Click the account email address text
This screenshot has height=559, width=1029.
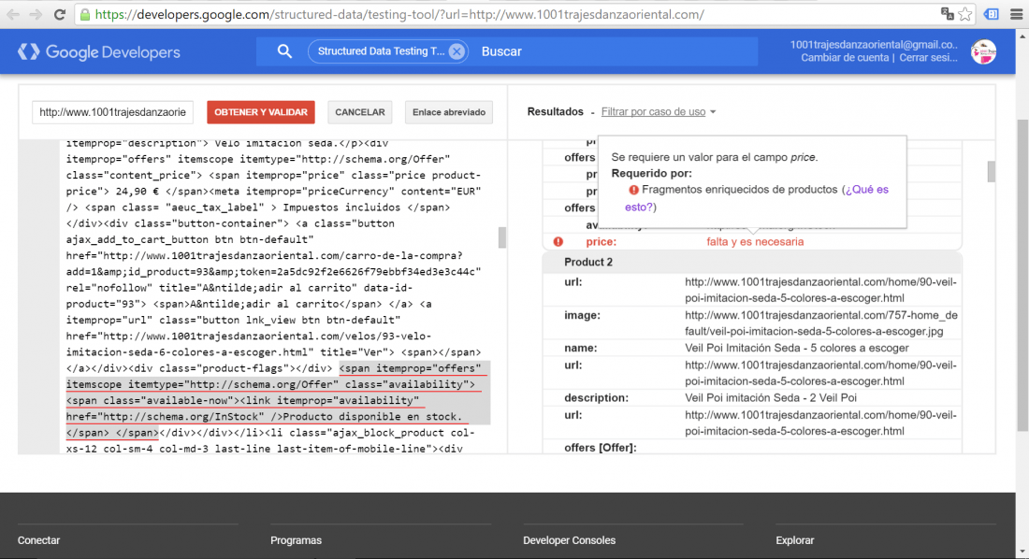point(874,45)
